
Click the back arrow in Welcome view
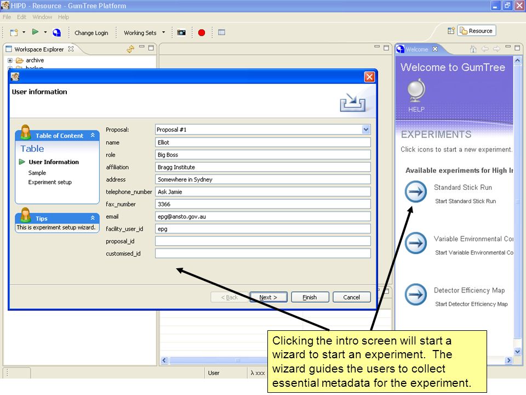(x=485, y=49)
